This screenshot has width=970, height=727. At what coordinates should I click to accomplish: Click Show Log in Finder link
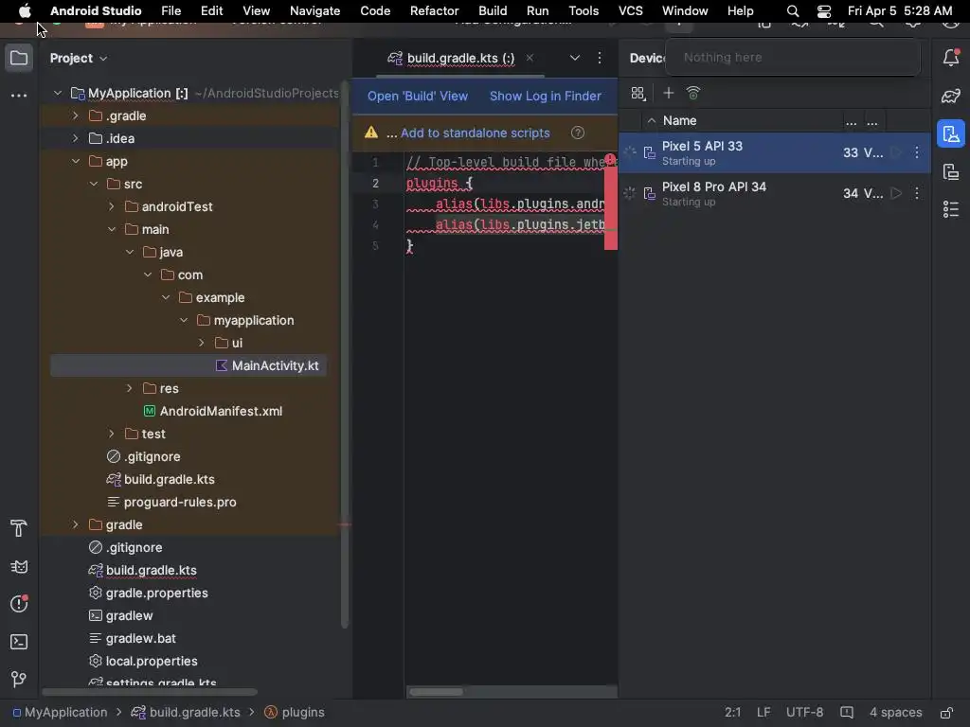coord(545,97)
